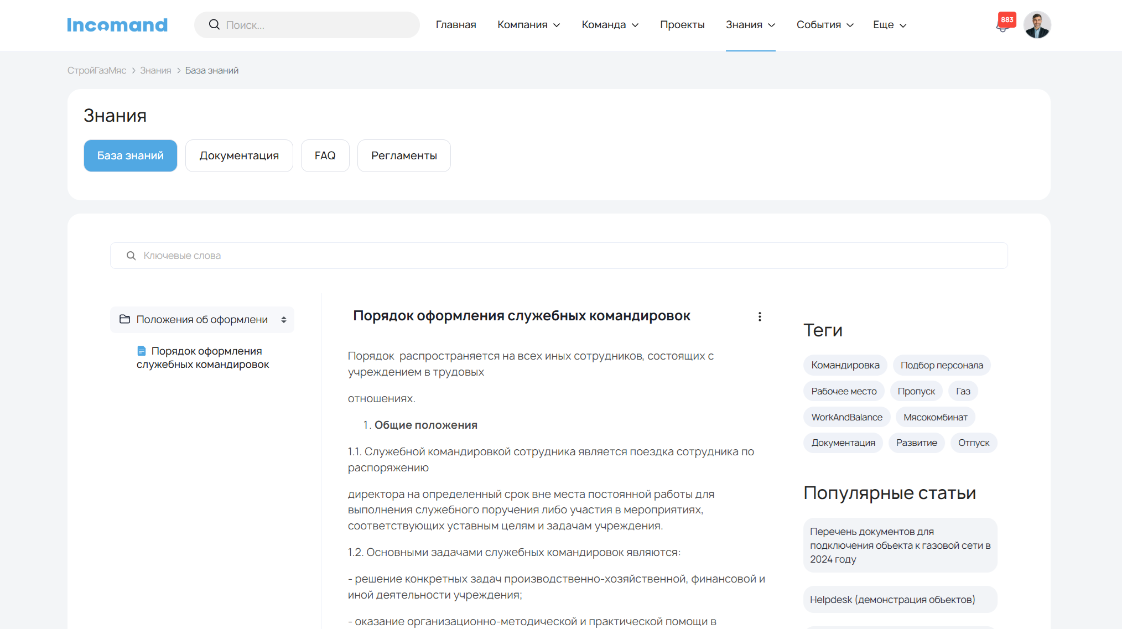Go to Главная in top navigation

point(456,25)
